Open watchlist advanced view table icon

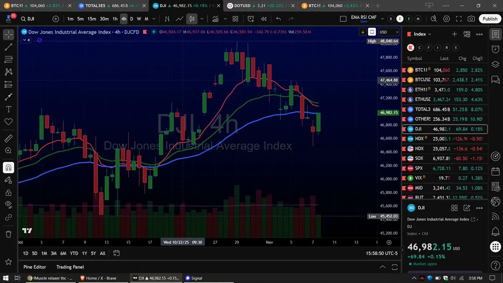(x=467, y=34)
